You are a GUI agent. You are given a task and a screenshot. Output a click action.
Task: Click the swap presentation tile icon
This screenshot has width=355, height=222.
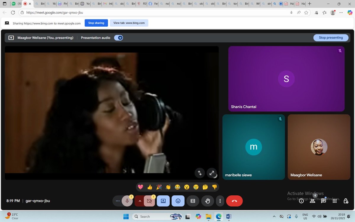point(200,173)
